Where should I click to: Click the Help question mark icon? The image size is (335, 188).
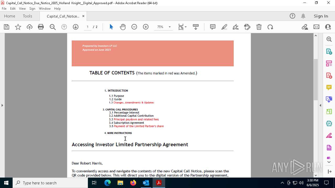[292, 16]
